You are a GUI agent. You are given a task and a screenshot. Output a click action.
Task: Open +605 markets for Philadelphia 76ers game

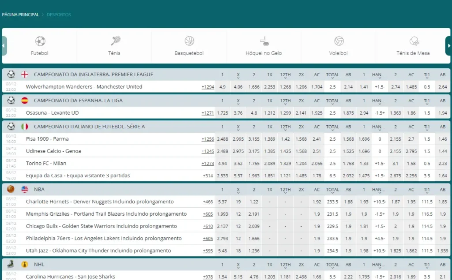(208, 239)
